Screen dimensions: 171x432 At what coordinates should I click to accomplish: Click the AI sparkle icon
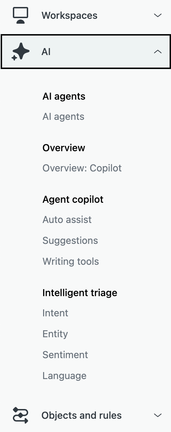pyautogui.click(x=21, y=52)
